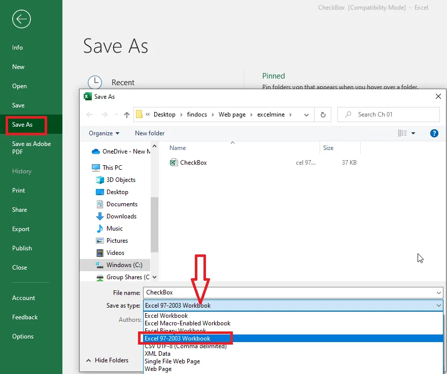Click the Music note icon
Viewport: 447px width, 374px height.
pyautogui.click(x=100, y=229)
